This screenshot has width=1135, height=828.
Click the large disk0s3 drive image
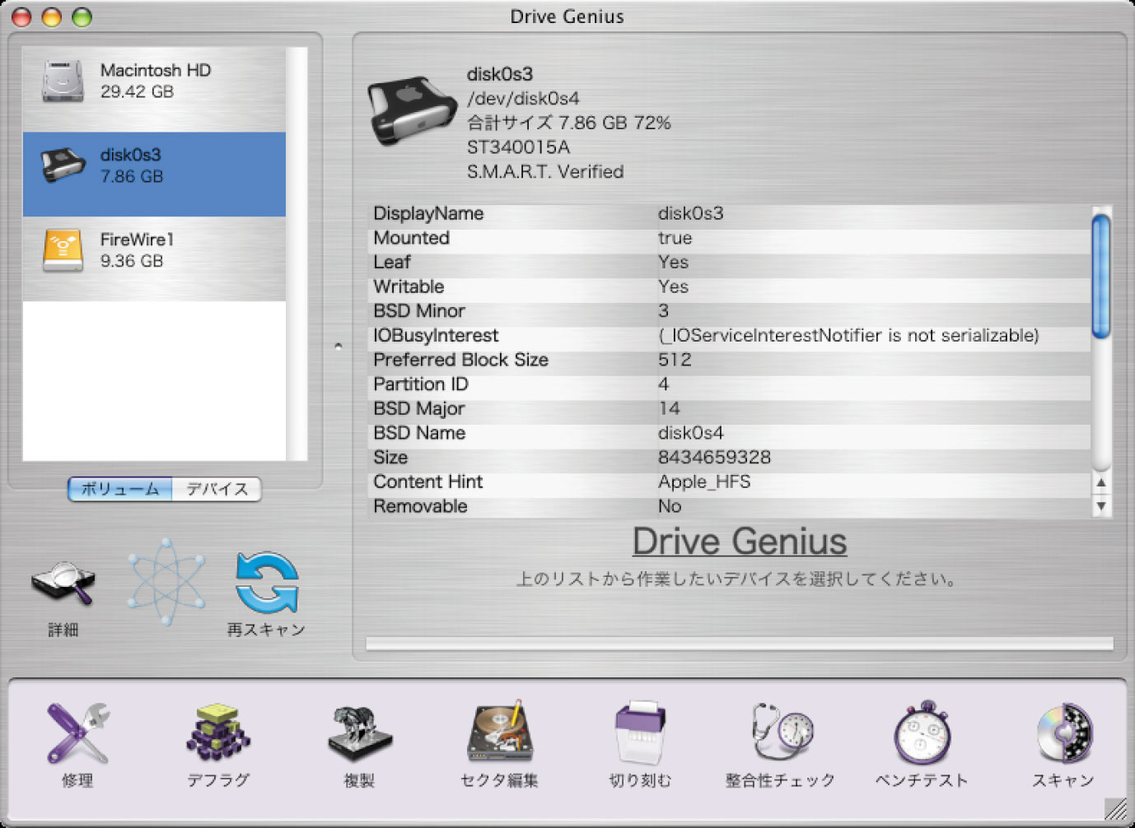coord(412,113)
